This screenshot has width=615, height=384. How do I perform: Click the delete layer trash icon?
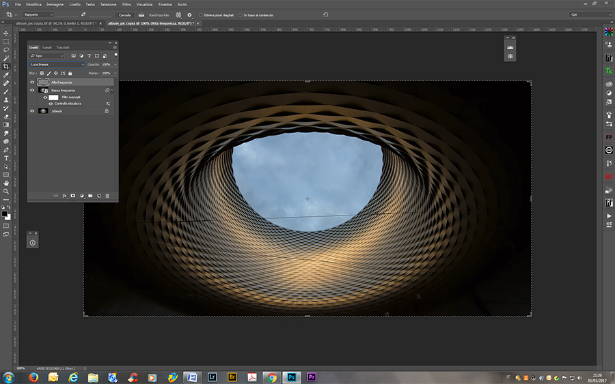(x=107, y=196)
